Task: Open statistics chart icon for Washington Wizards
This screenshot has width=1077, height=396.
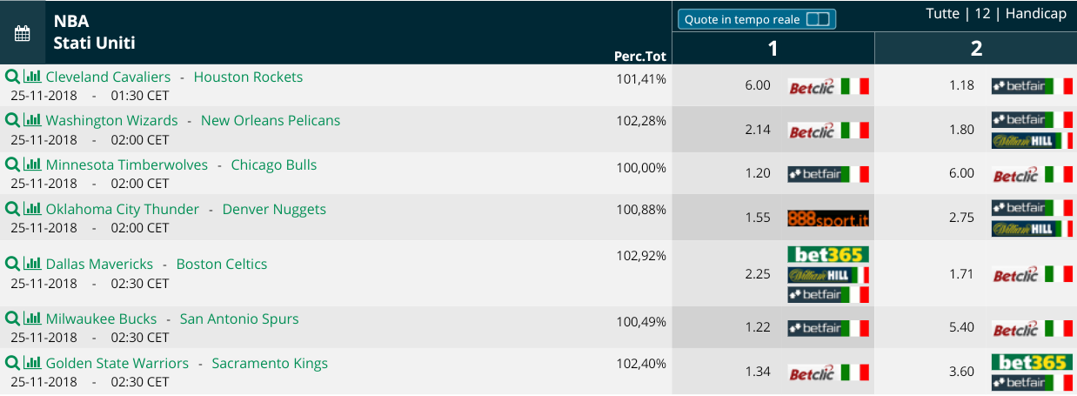Action: [x=33, y=120]
